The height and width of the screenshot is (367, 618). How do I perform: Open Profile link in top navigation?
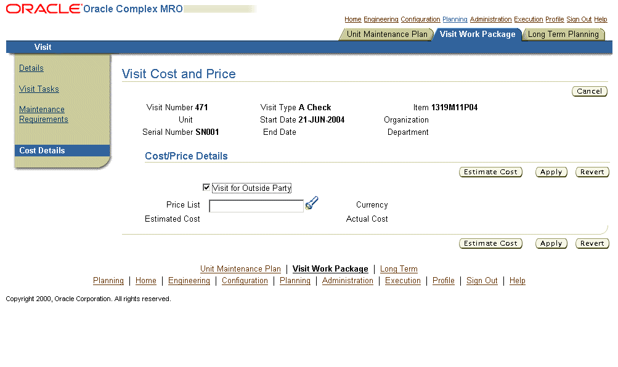click(x=555, y=19)
